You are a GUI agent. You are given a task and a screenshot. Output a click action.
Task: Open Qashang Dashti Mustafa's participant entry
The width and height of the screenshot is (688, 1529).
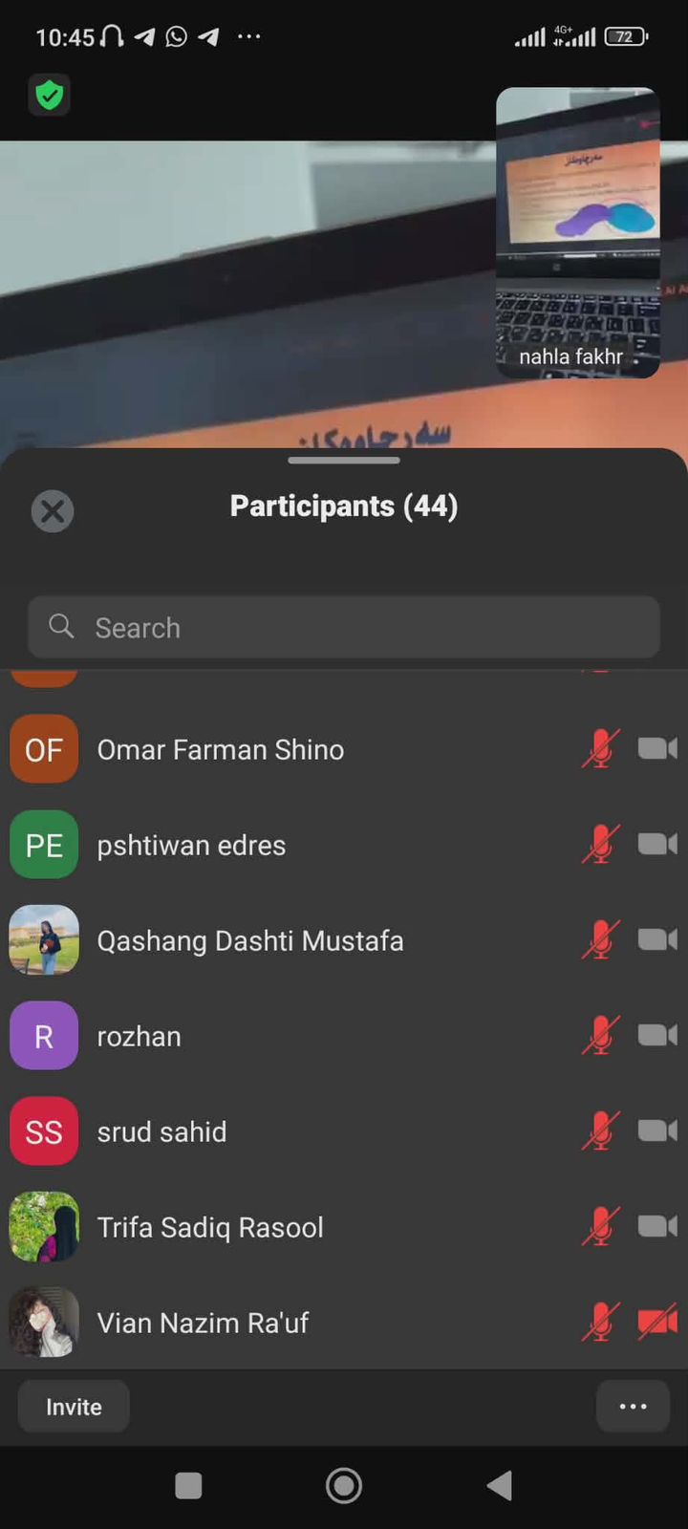tap(250, 941)
